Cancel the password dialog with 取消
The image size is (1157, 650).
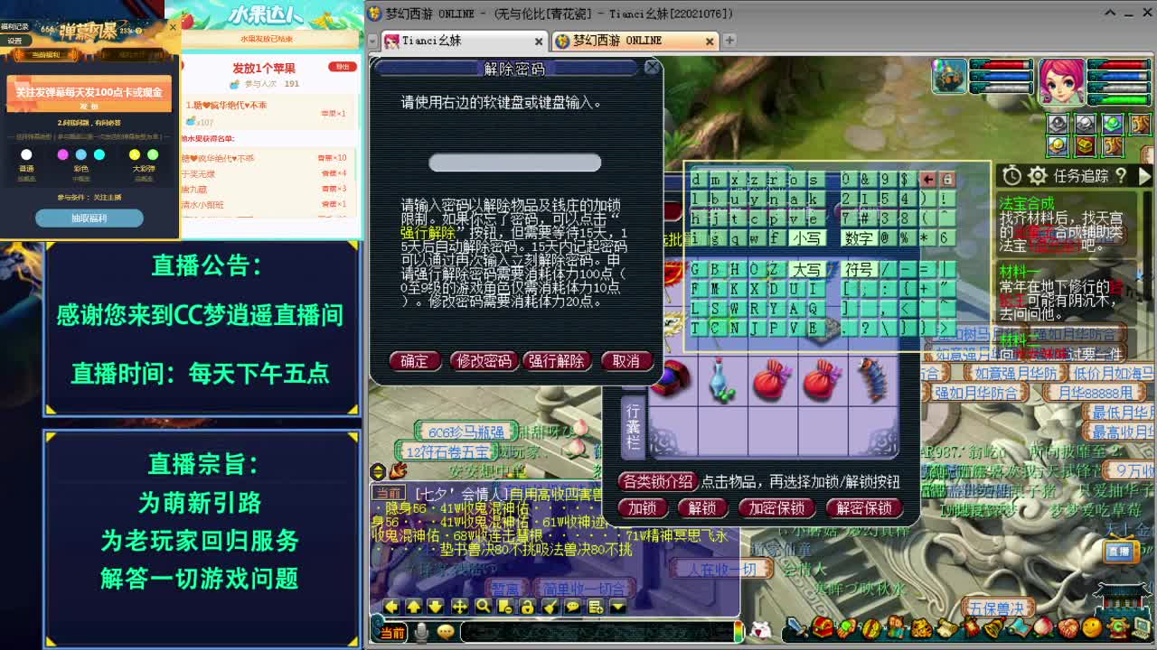pyautogui.click(x=626, y=361)
